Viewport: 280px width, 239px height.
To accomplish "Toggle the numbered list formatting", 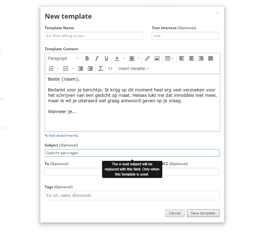I will tap(51, 69).
